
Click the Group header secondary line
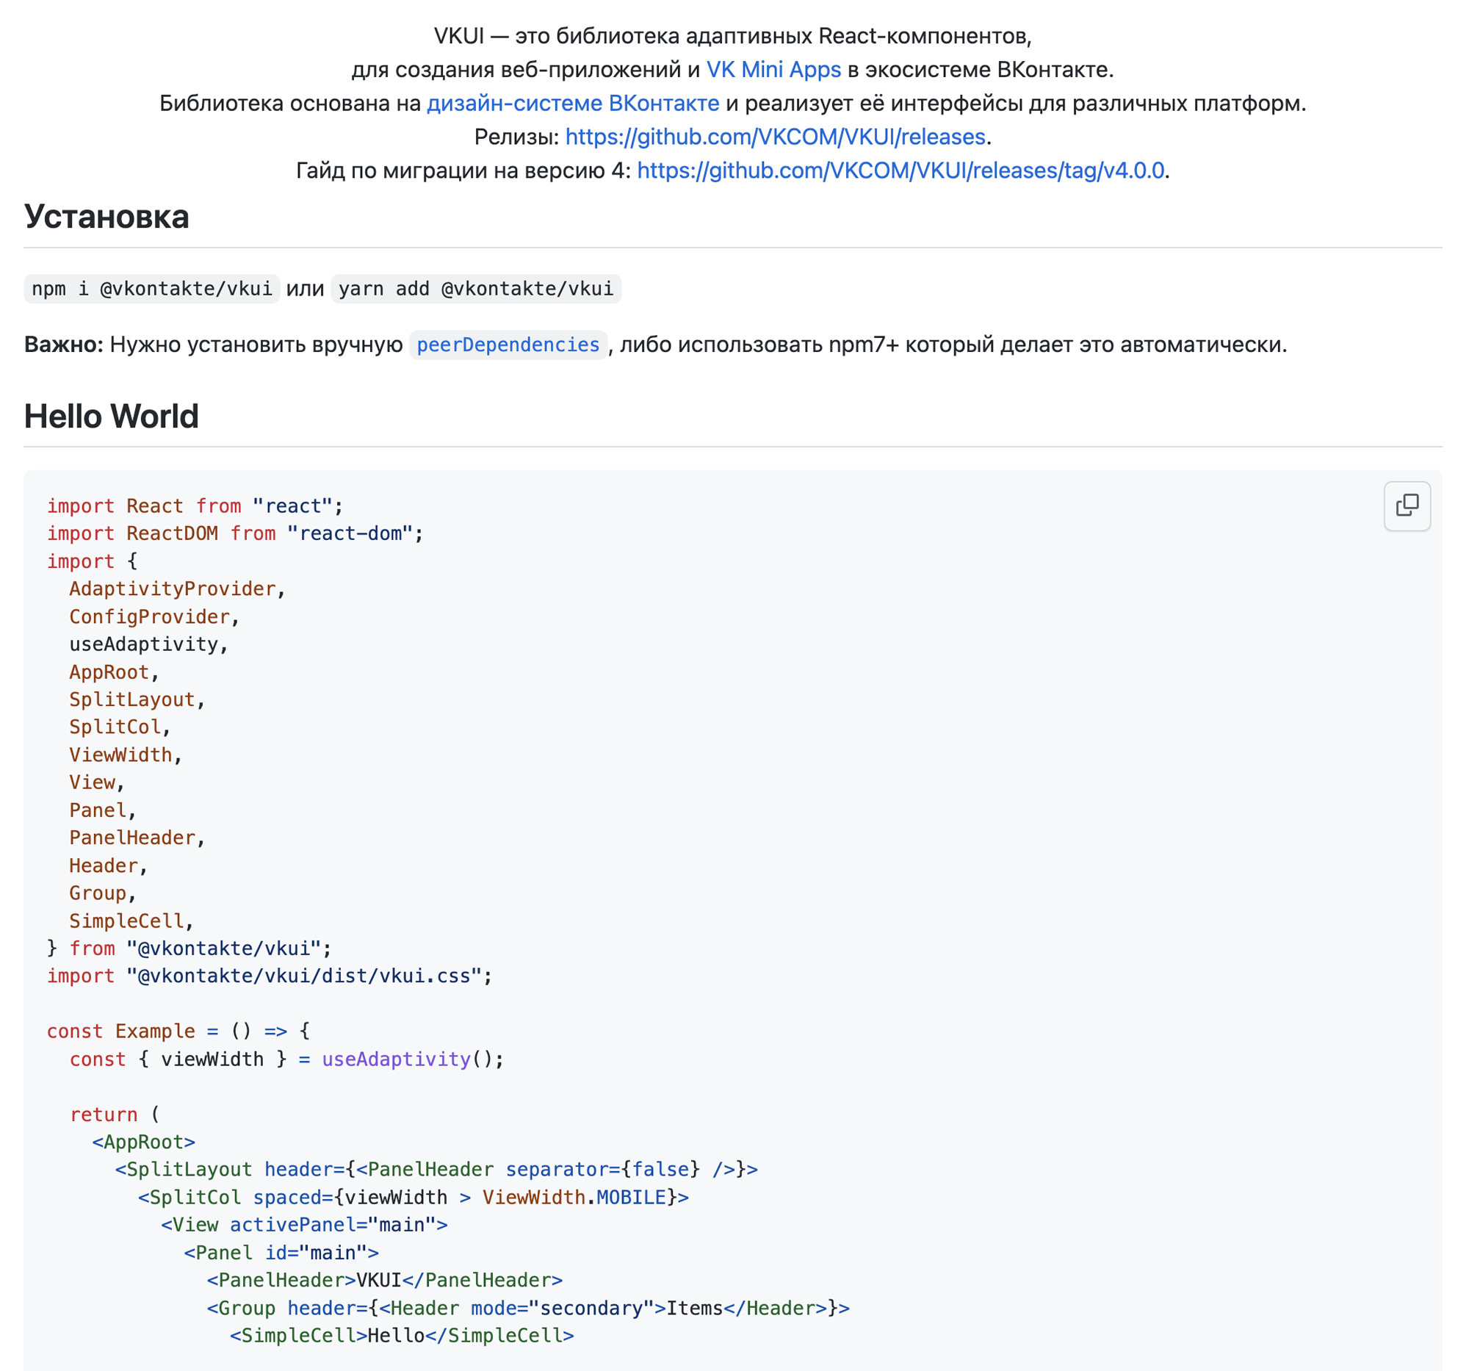(x=528, y=1309)
